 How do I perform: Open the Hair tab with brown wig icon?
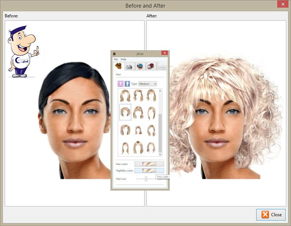coord(118,67)
